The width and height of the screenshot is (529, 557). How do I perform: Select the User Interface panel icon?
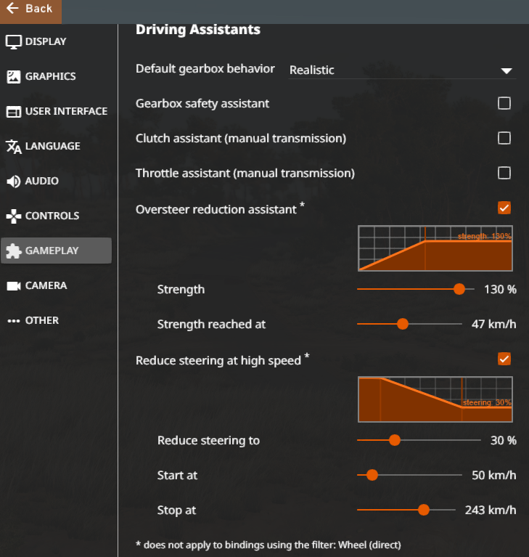pyautogui.click(x=14, y=112)
